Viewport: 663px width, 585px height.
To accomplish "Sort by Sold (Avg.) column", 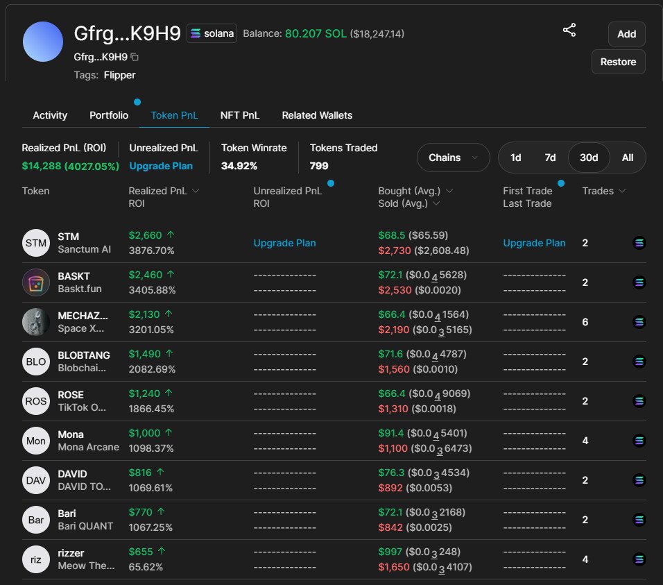I will pyautogui.click(x=409, y=203).
